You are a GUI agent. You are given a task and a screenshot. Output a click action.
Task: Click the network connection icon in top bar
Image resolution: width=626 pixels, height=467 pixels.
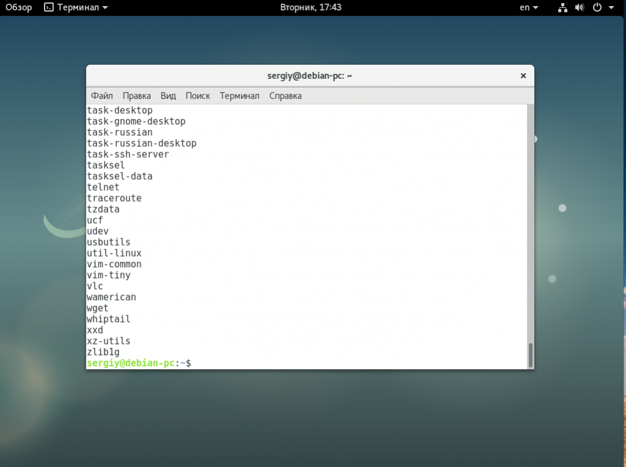pos(563,7)
